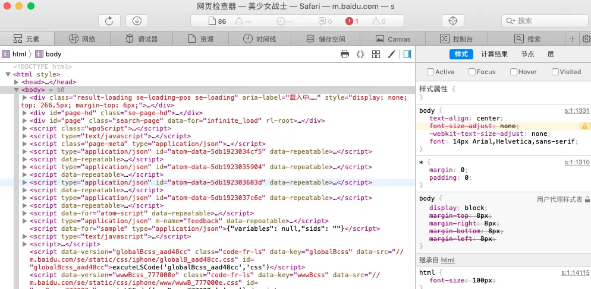The width and height of the screenshot is (591, 289).
Task: Click the warning icon beside font-size-adjust
Action: coord(584,126)
